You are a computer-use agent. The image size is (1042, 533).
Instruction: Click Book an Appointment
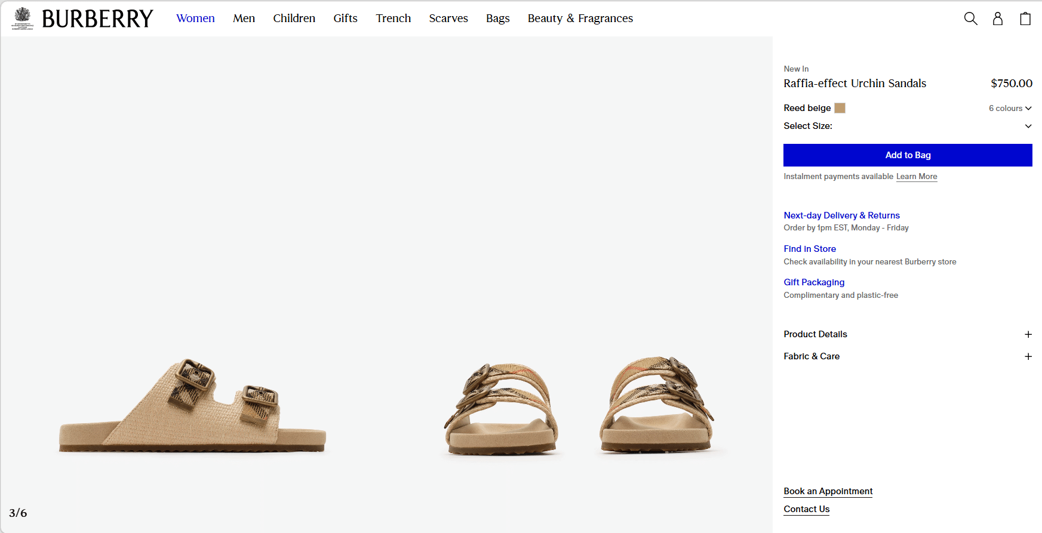[x=828, y=491]
